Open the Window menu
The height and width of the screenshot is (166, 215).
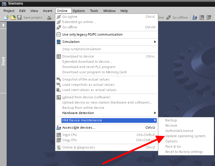coord(109,11)
